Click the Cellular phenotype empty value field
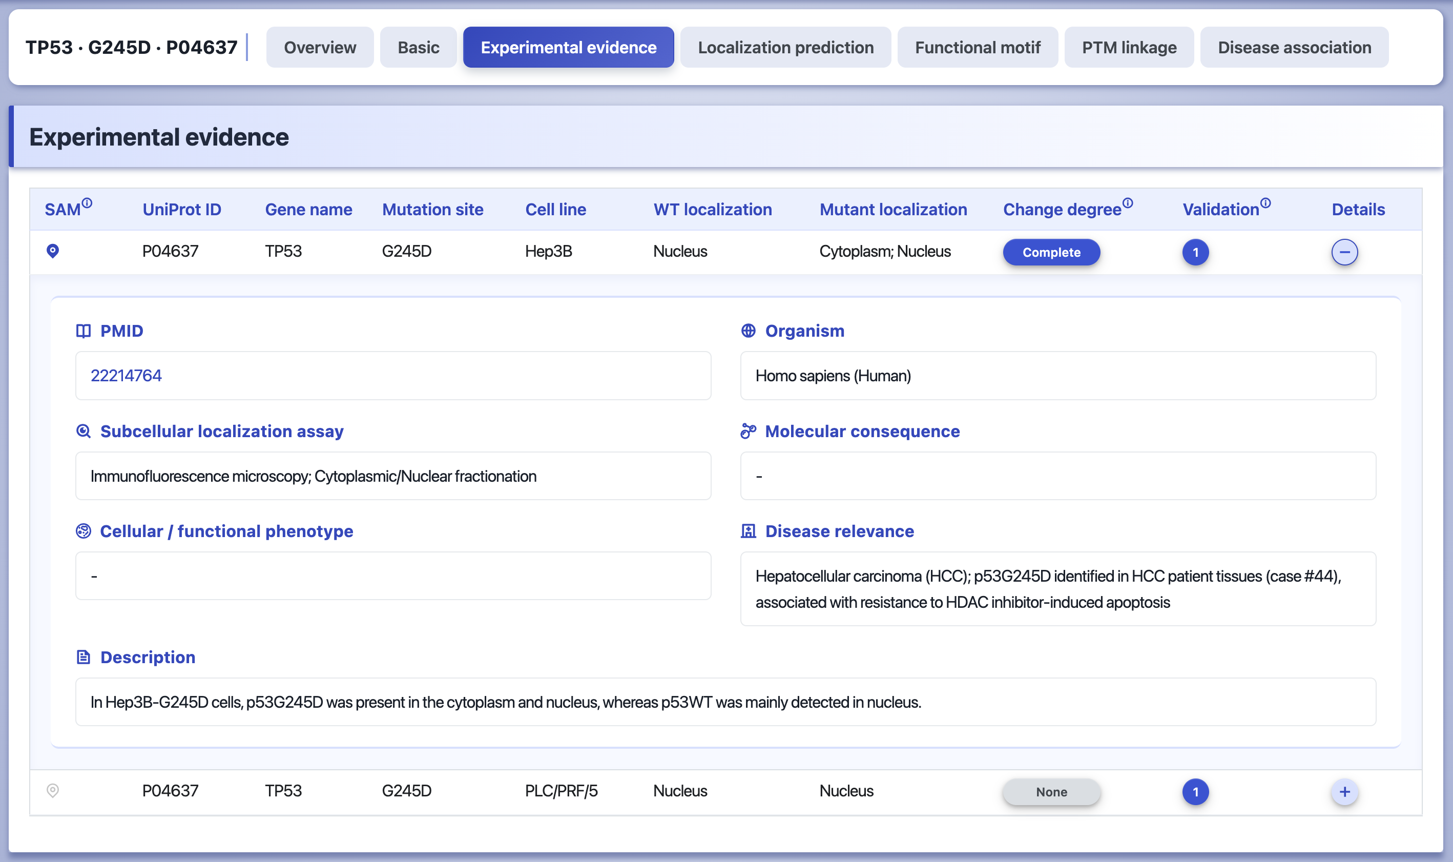The width and height of the screenshot is (1453, 862). (x=393, y=576)
